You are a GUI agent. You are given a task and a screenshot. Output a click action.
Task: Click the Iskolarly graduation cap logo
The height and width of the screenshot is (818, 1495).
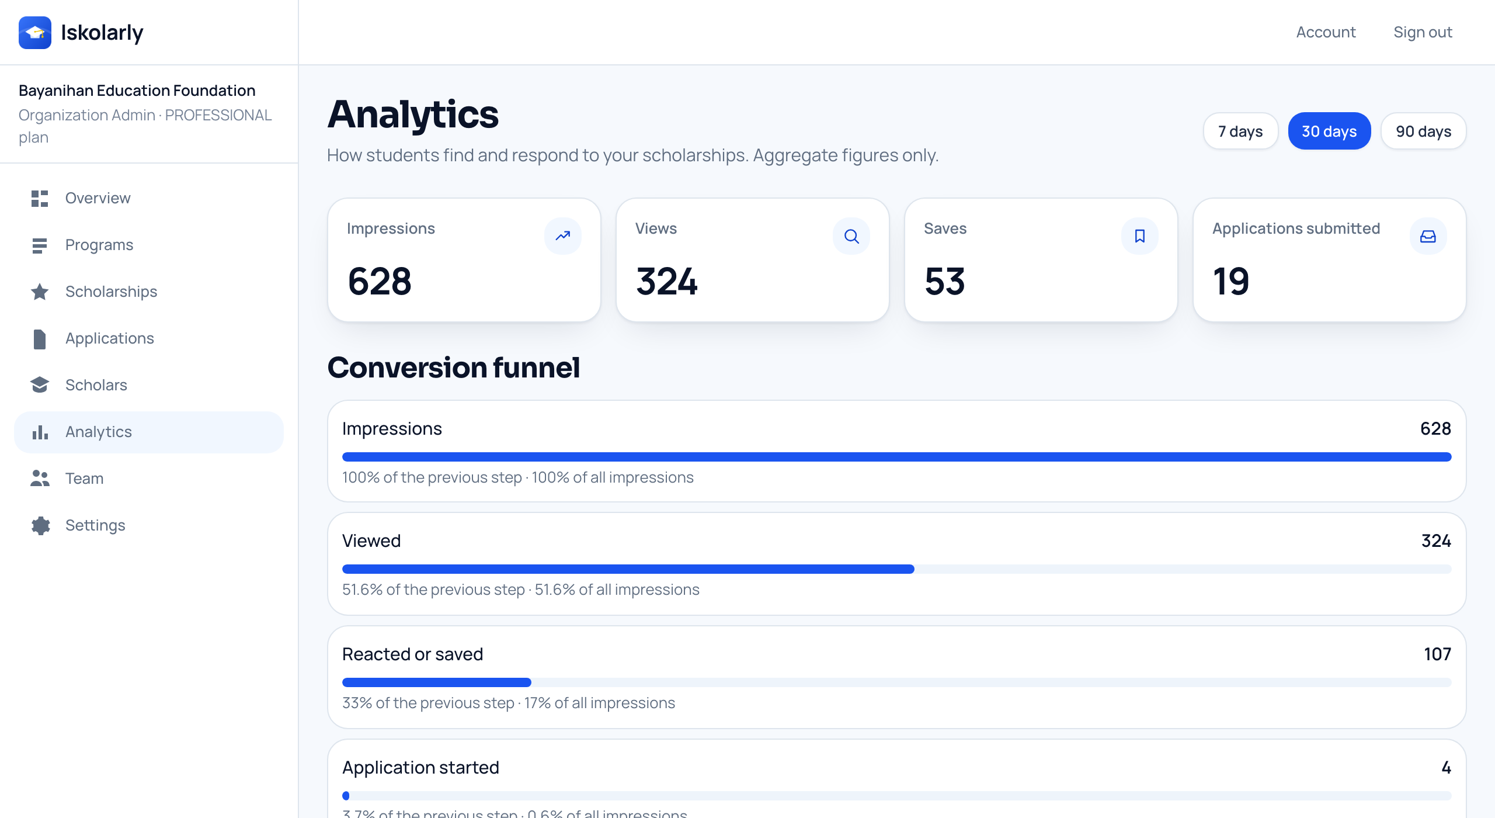35,33
